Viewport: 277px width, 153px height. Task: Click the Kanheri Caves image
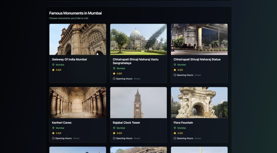(x=78, y=103)
